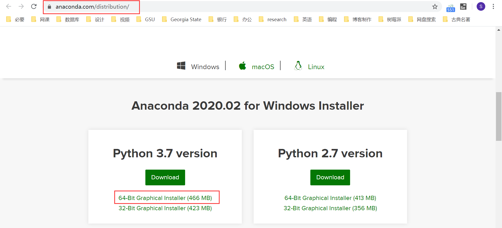View site info via the padlock icon
The width and height of the screenshot is (502, 228).
point(49,7)
